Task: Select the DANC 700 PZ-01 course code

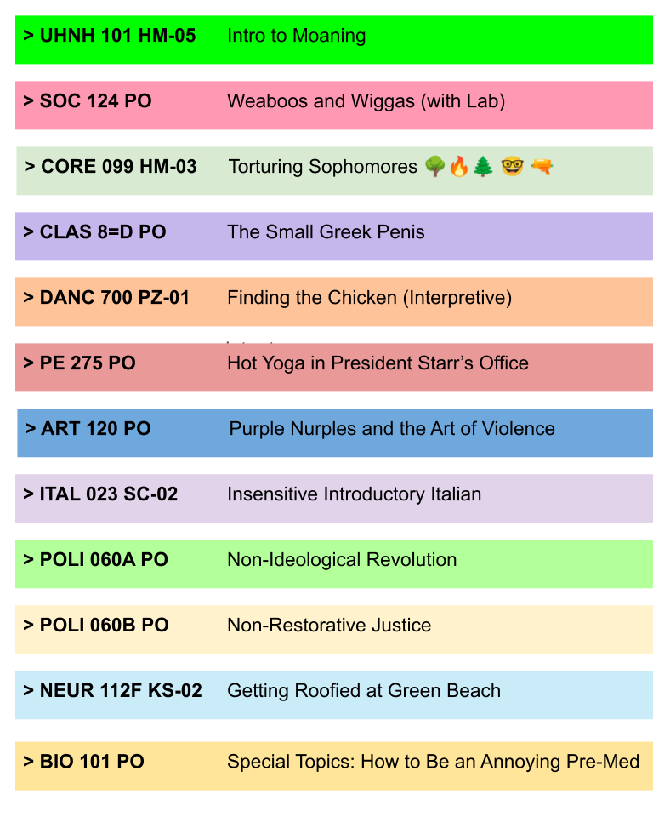Action: (115, 298)
